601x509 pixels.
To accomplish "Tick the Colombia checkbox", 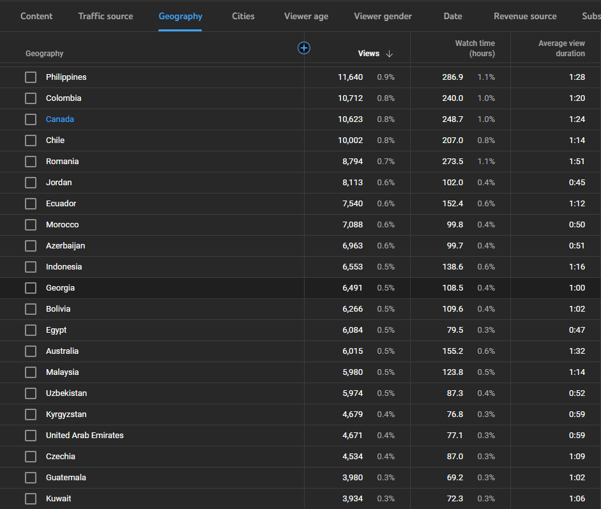I will pos(31,98).
